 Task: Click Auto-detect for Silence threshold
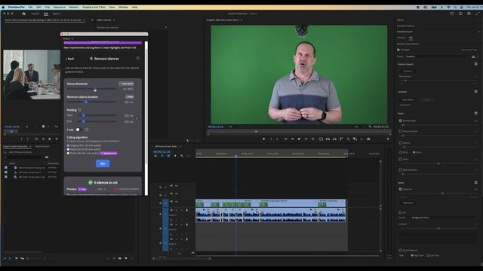(x=126, y=84)
